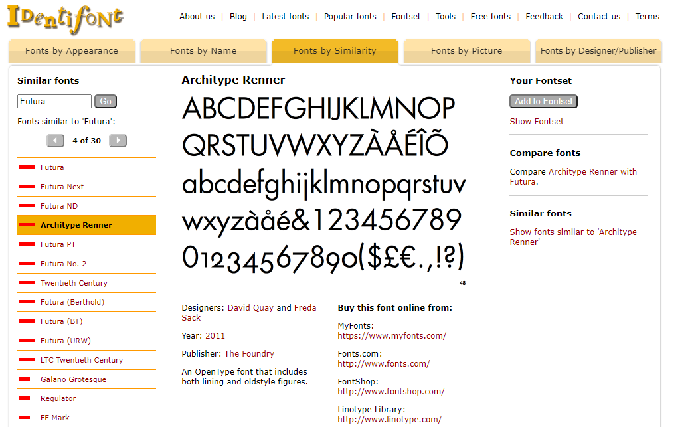The height and width of the screenshot is (427, 694).
Task: Click the 48 sample size label
Action: click(462, 283)
